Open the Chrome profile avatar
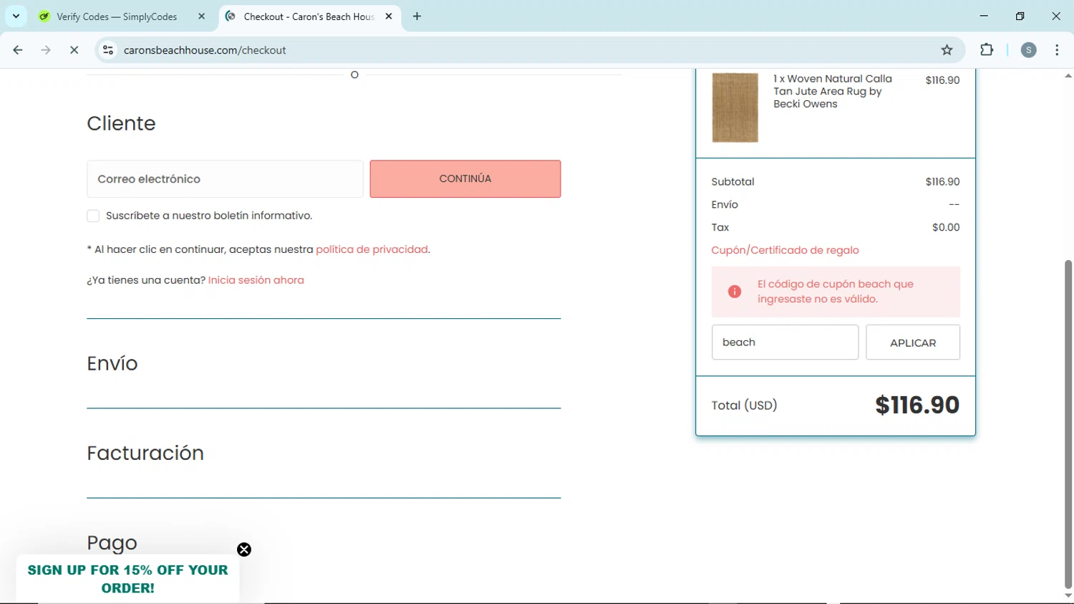The width and height of the screenshot is (1074, 604). tap(1029, 50)
